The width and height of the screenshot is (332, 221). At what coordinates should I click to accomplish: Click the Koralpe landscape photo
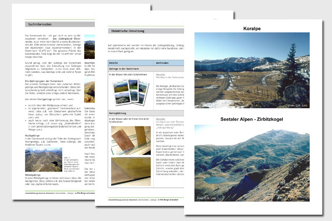(252, 70)
